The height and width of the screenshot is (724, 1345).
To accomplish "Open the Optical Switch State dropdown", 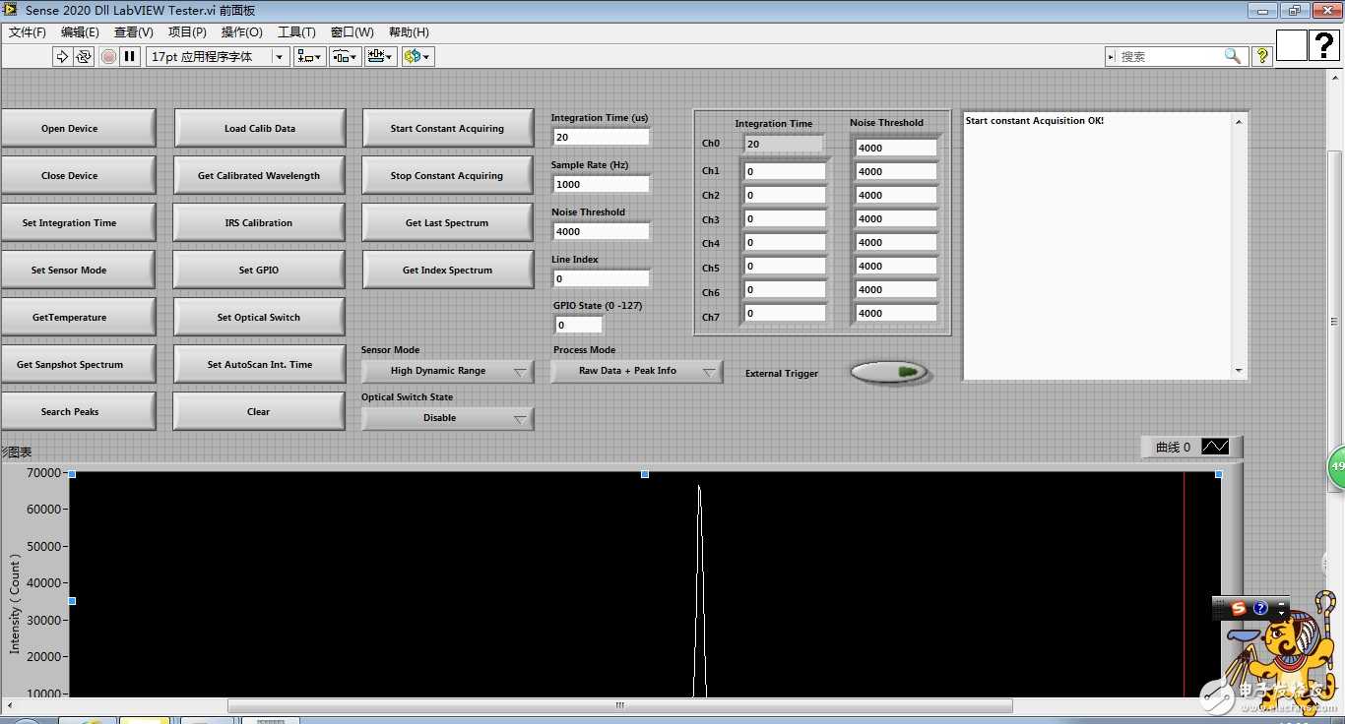I will (447, 418).
